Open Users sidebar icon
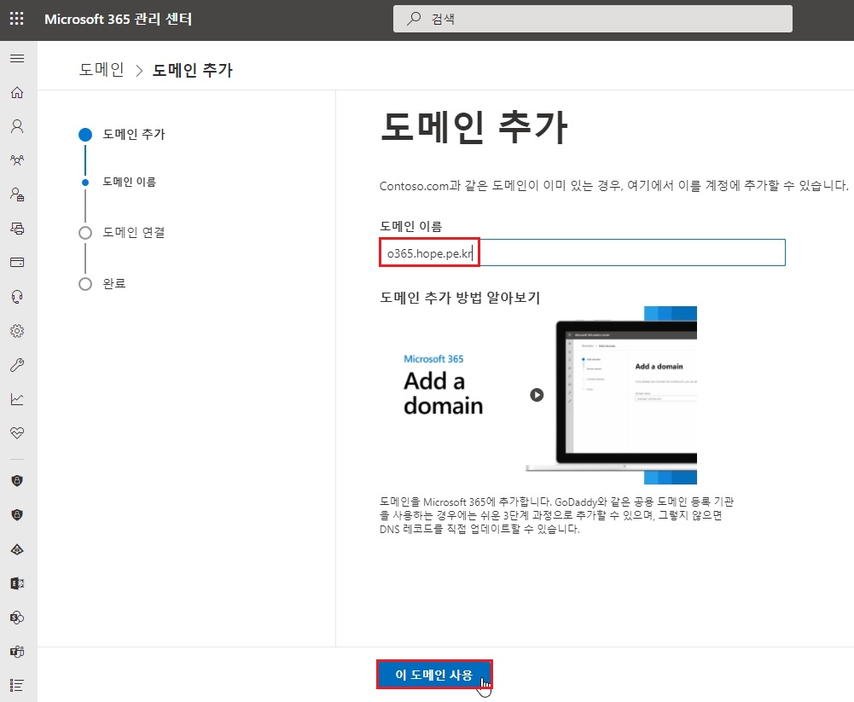854x702 pixels. (17, 126)
